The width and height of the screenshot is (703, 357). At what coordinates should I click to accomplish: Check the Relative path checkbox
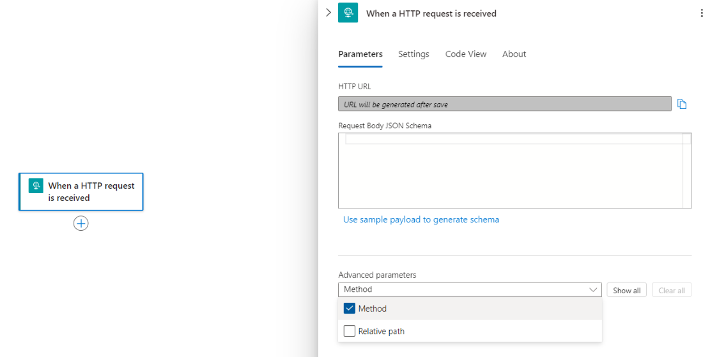point(350,331)
